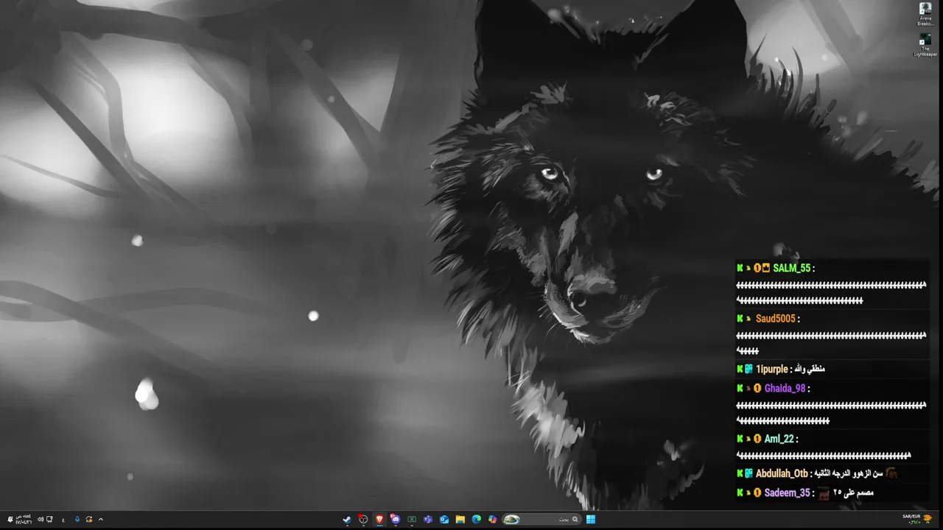This screenshot has width=943, height=530.
Task: Open The Lightkeeper desktop shortcut
Action: point(925,44)
